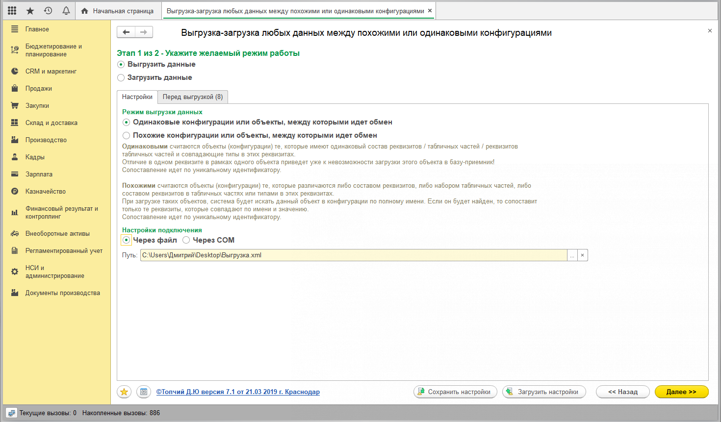The width and height of the screenshot is (721, 422).
Task: Choose 'Через COM' connection option
Action: click(x=186, y=240)
